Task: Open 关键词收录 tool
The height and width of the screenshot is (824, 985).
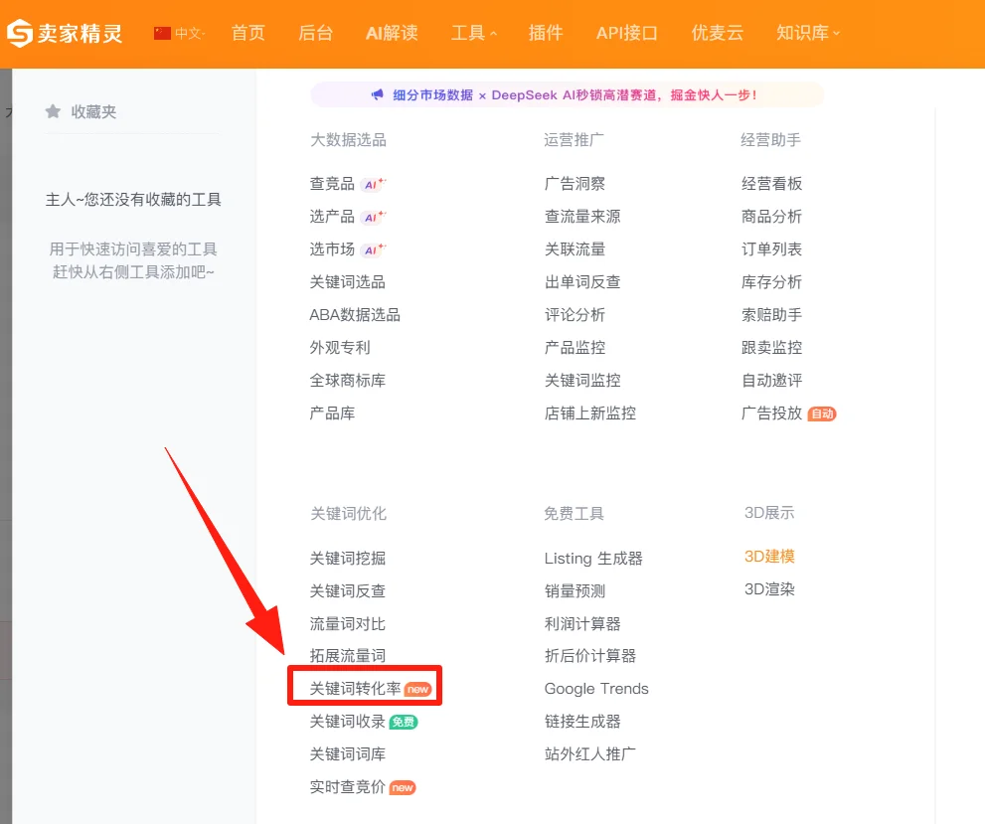Action: pos(348,721)
